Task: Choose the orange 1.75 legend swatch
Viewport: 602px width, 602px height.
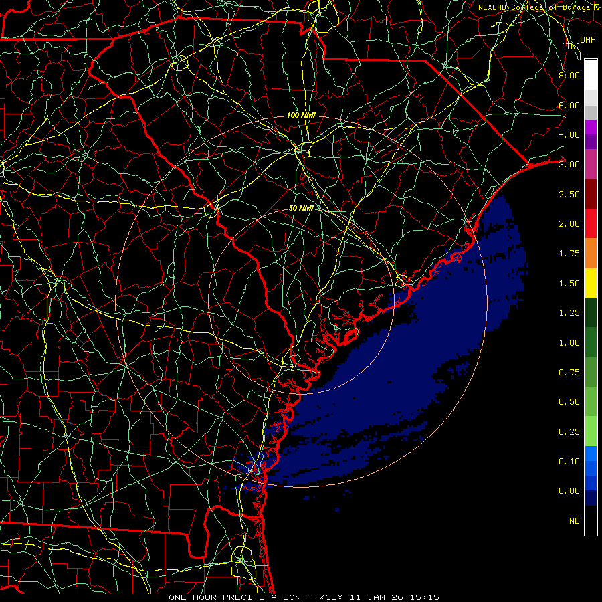Action: pos(591,254)
